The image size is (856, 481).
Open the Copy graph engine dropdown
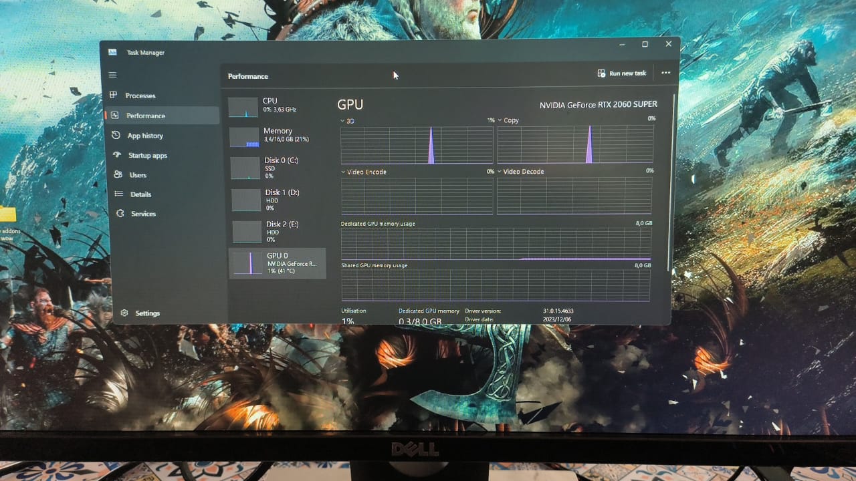[x=500, y=120]
